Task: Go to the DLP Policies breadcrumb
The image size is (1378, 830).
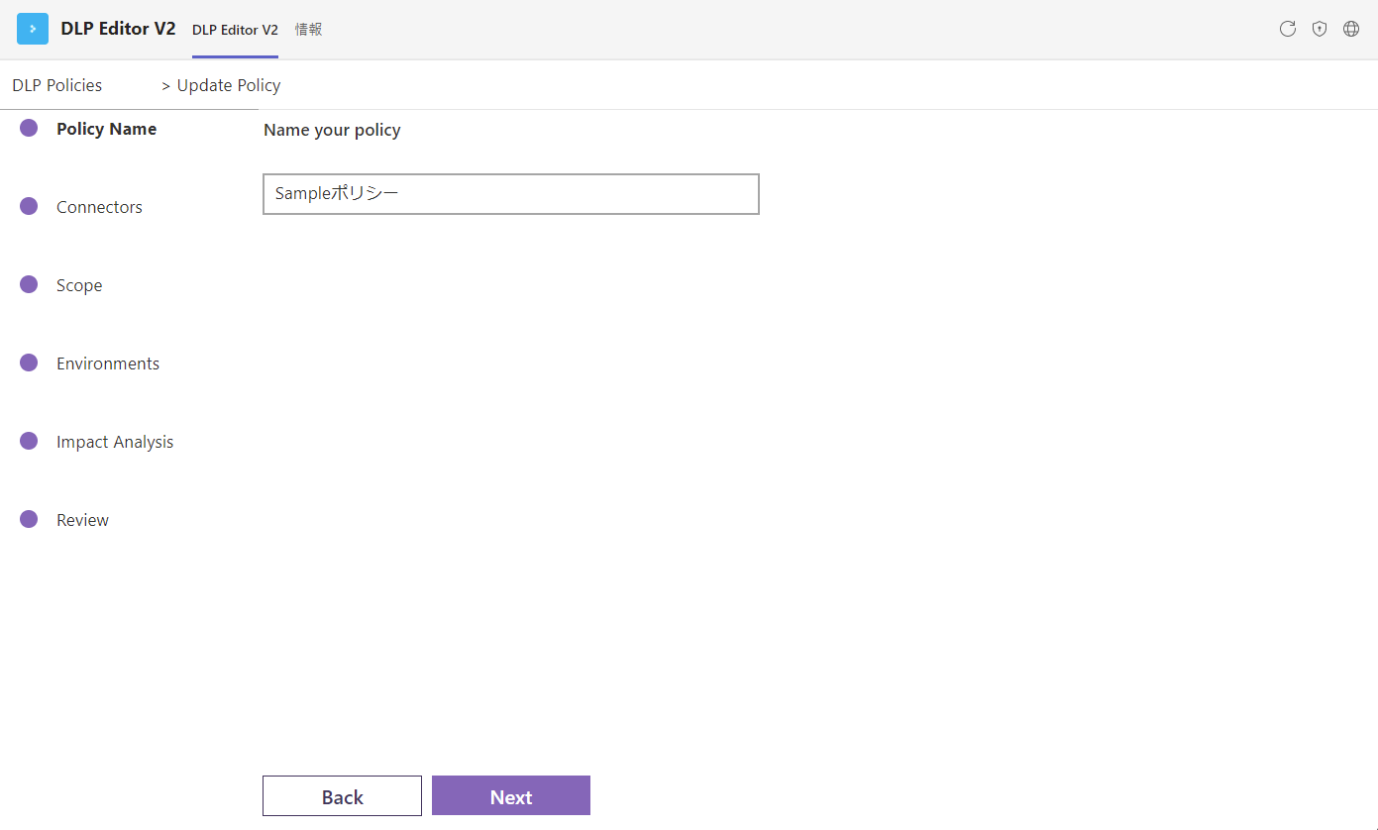Action: click(57, 85)
